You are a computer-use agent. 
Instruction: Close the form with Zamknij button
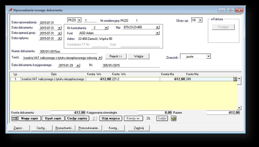[139, 128]
